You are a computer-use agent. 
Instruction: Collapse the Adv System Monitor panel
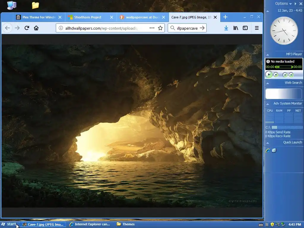coord(268,104)
